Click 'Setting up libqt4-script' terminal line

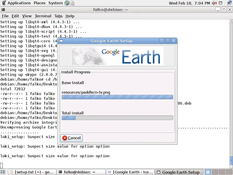click(x=43, y=32)
